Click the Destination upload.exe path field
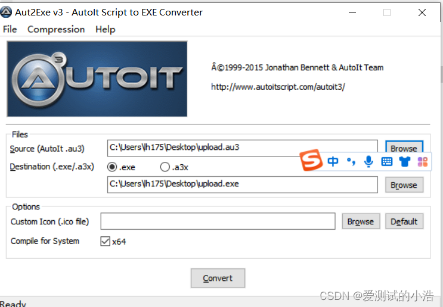Screen dimensions: 443x307 [243, 184]
